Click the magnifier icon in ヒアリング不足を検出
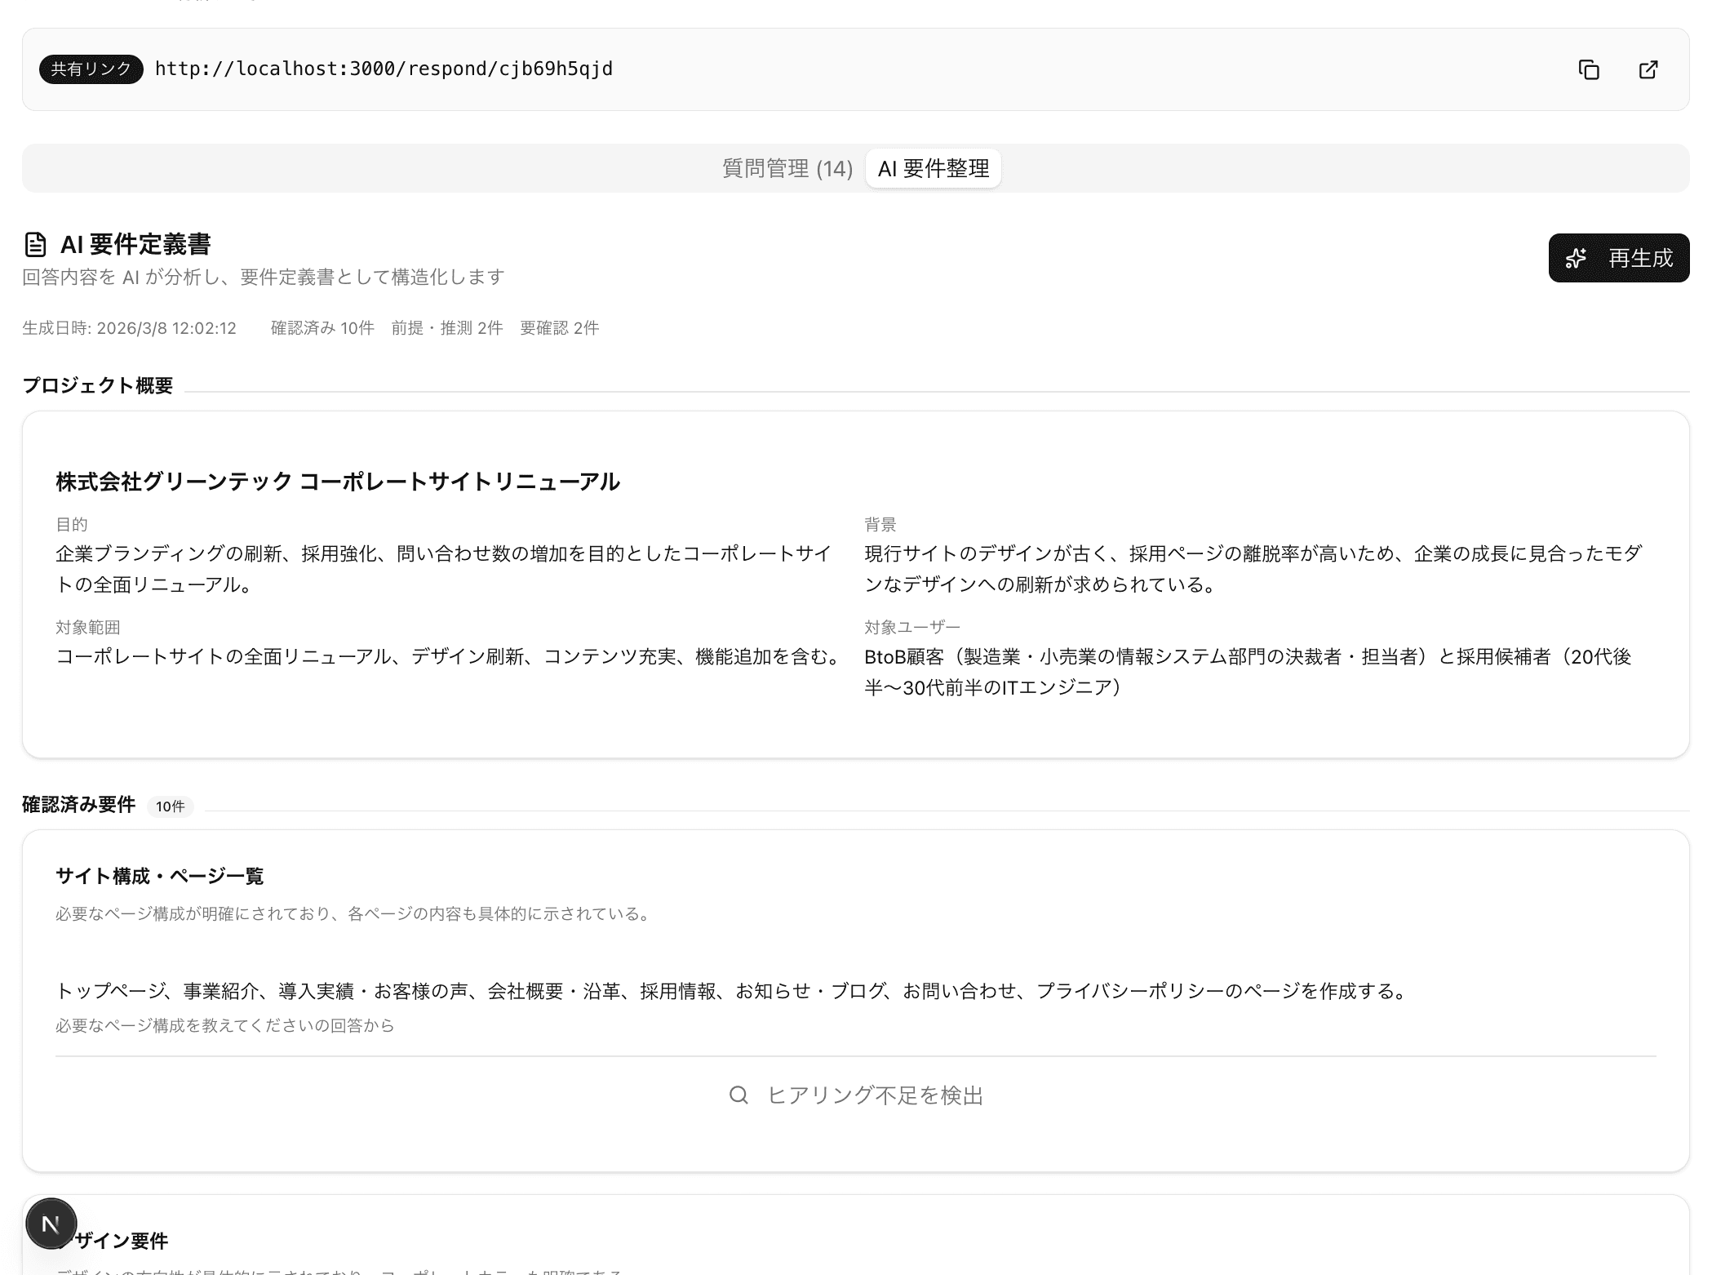 click(x=739, y=1095)
